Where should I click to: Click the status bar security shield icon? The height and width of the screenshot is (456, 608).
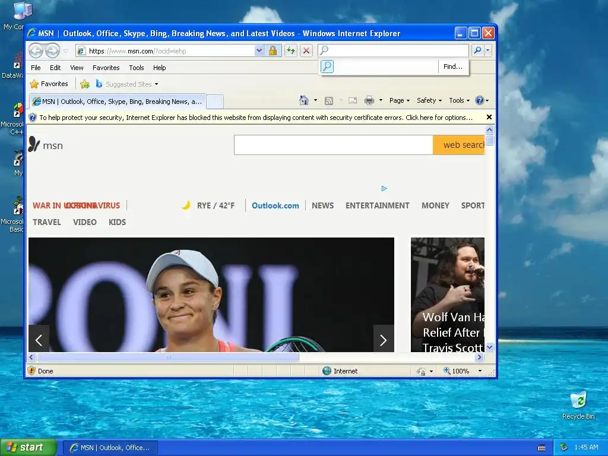[32, 370]
